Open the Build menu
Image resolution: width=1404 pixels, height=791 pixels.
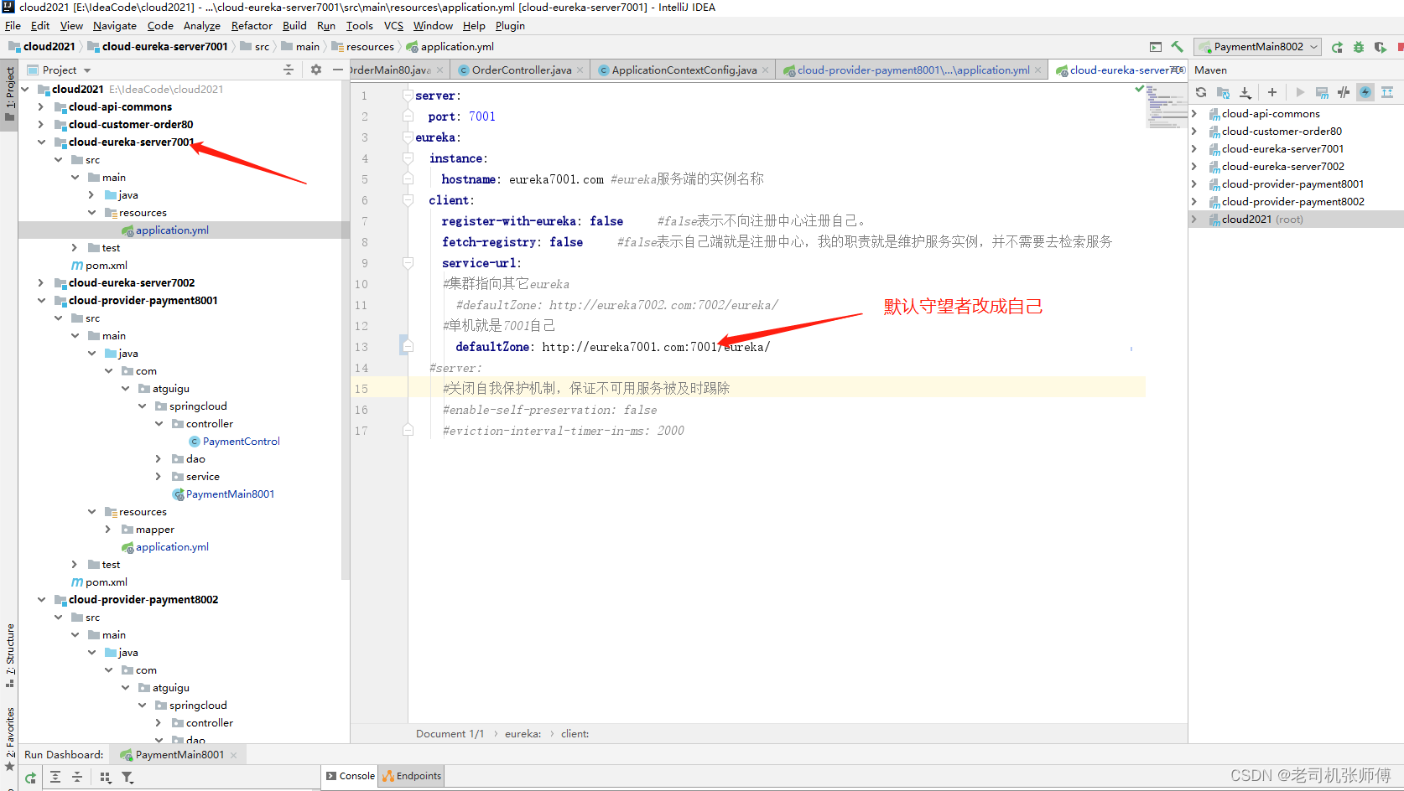(294, 26)
